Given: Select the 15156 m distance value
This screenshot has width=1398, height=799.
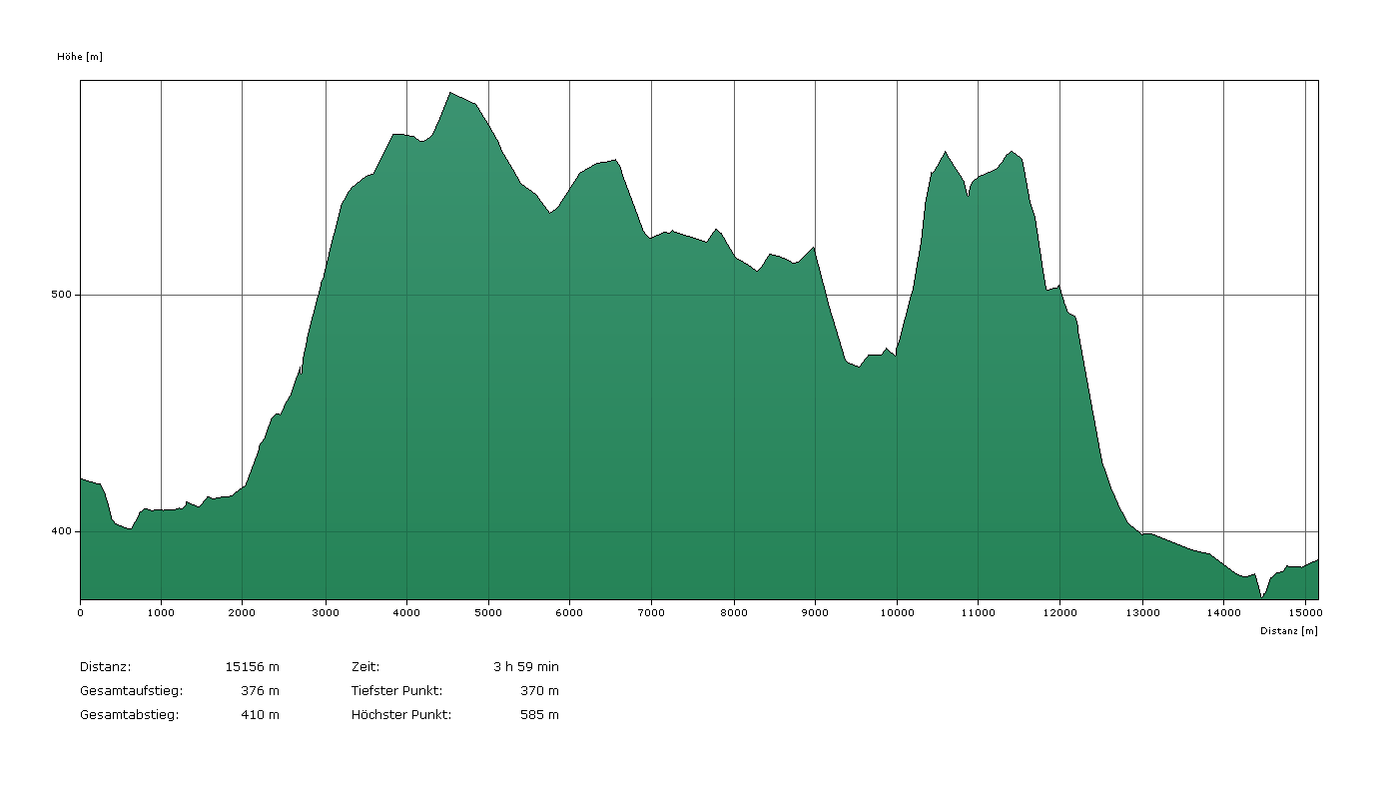Looking at the screenshot, I should [x=254, y=666].
